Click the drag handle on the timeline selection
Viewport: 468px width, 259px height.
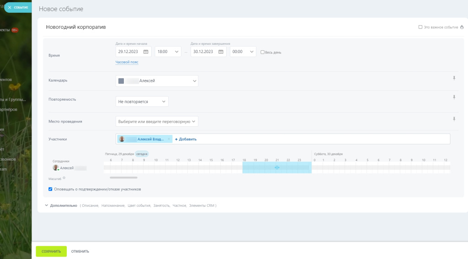coord(277,168)
